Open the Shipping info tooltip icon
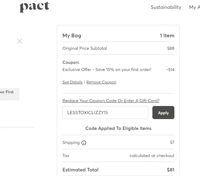This screenshot has height=176, width=200. [84, 143]
